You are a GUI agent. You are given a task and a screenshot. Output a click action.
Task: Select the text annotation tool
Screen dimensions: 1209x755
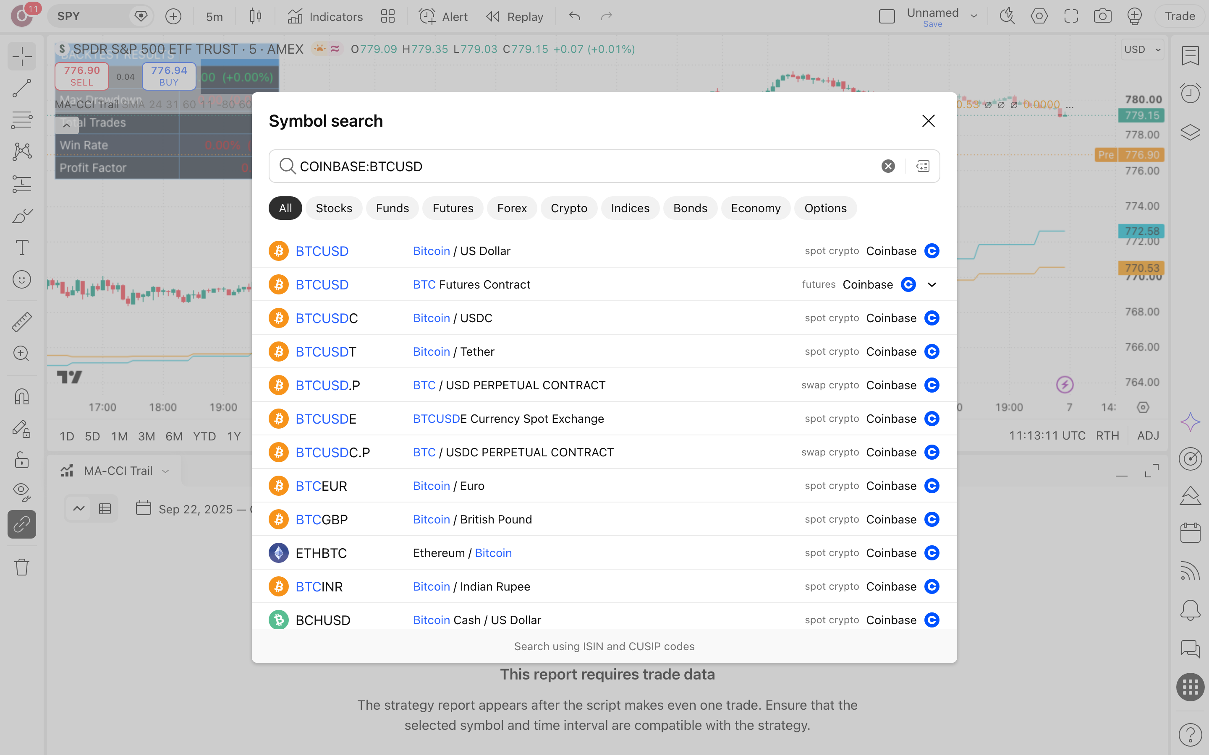click(22, 247)
